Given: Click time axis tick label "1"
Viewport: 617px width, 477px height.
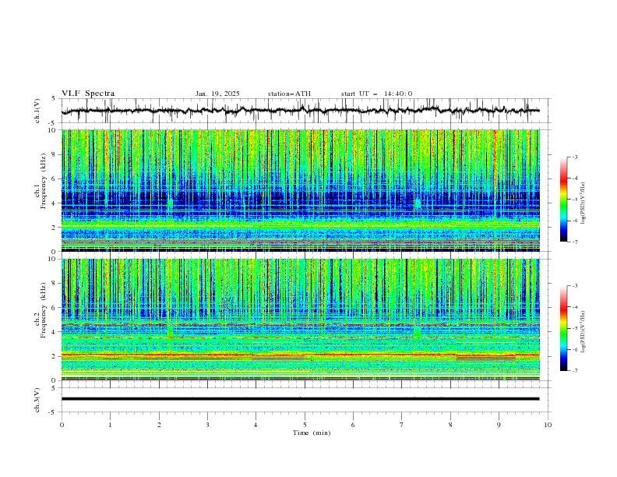Looking at the screenshot, I should pyautogui.click(x=110, y=425).
